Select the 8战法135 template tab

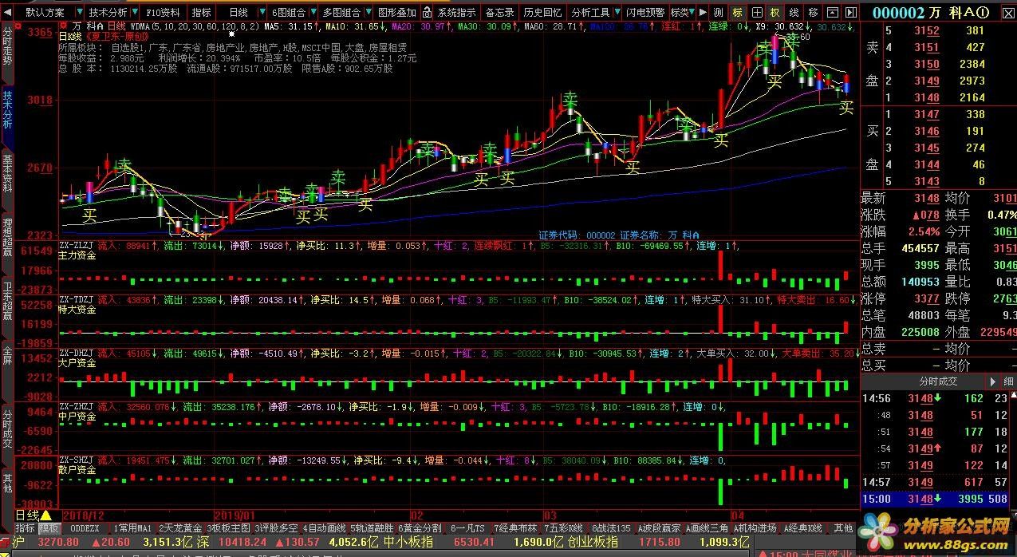[611, 528]
